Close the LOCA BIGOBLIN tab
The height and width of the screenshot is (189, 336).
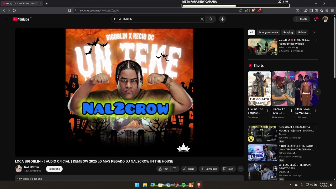40,3
